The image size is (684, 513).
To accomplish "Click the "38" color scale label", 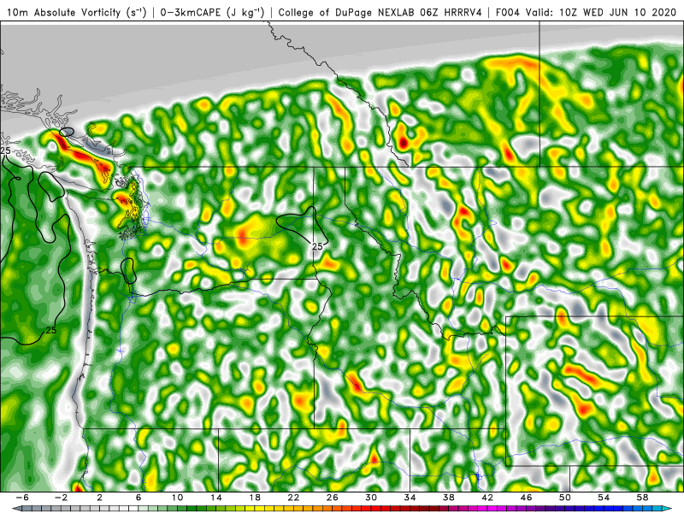I will point(448,498).
